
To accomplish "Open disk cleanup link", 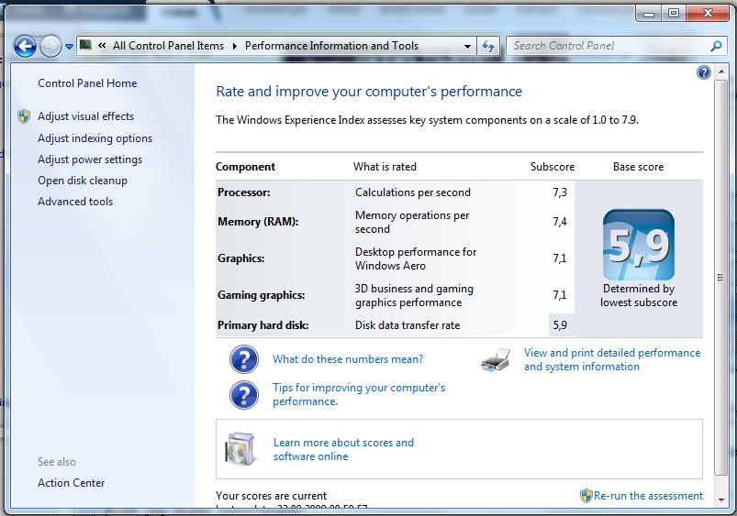I will 83,181.
